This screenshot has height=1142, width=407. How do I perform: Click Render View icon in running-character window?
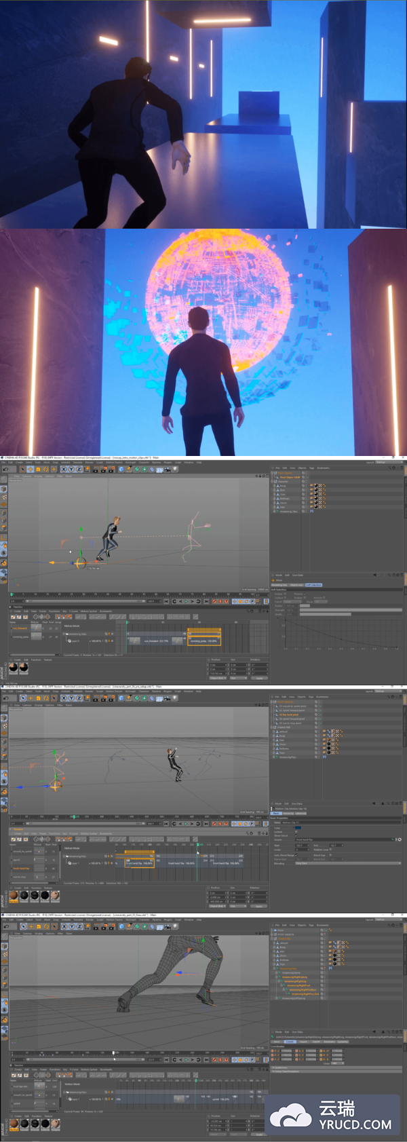pos(96,469)
